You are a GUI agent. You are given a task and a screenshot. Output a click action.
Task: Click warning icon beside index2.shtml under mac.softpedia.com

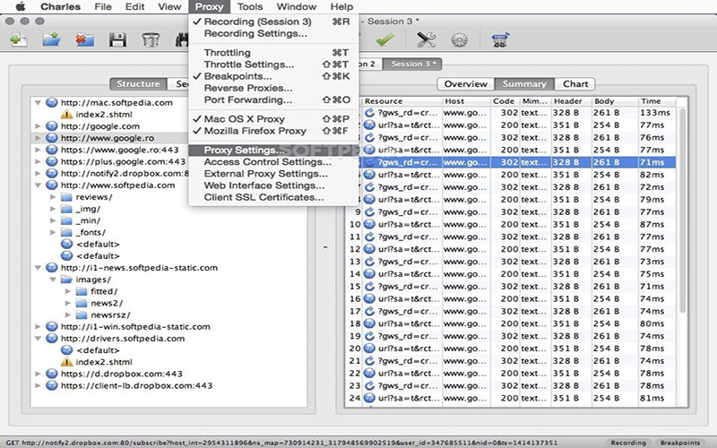point(66,115)
